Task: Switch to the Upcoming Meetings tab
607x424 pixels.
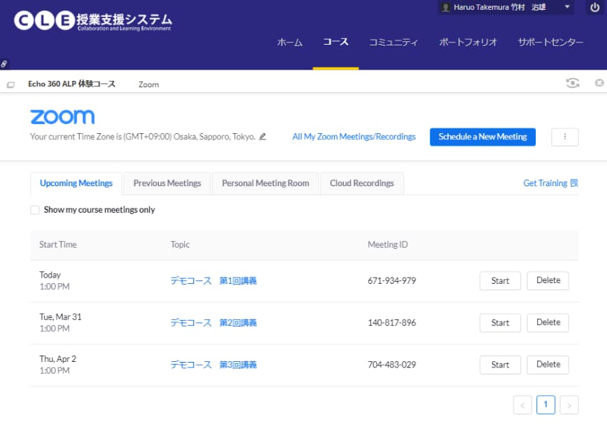Action: coord(76,183)
